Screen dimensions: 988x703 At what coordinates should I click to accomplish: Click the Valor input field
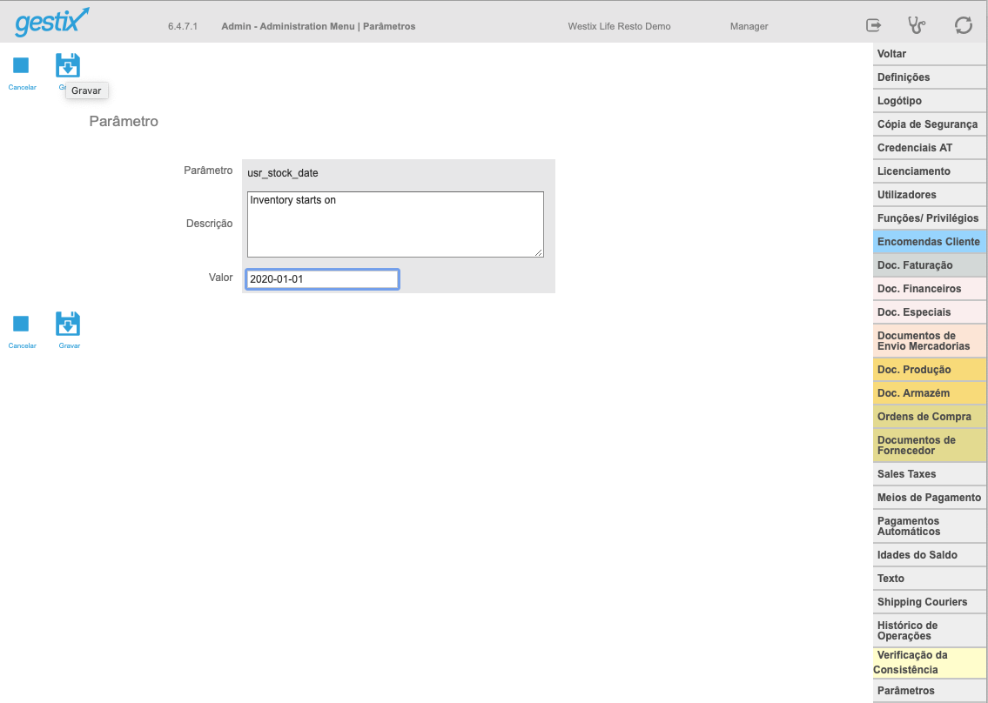(x=322, y=279)
